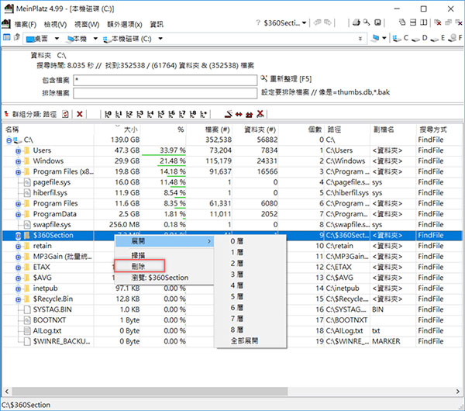Image resolution: width=465 pixels, height=411 pixels.
Task: Expand the Users folder tree node
Action: (x=18, y=150)
